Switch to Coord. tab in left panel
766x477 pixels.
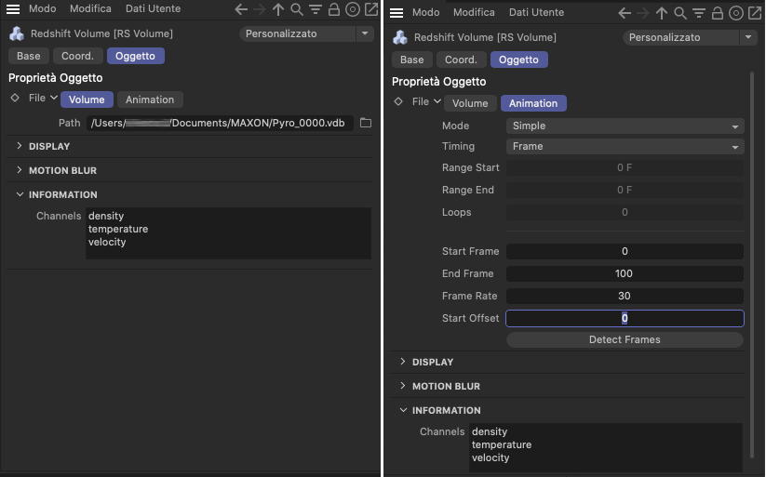click(77, 56)
